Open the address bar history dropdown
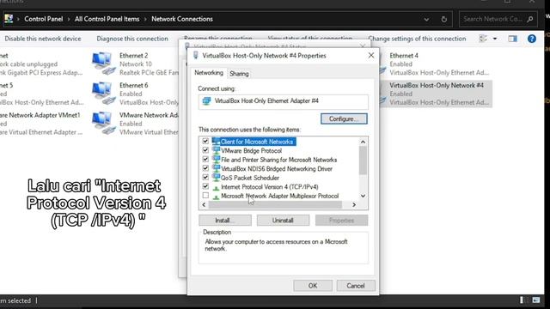Viewport: 550px width, 309px height. (426, 19)
